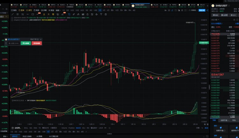Click the quantity input field in order popup
This screenshot has height=138, width=239.
pos(14,43)
